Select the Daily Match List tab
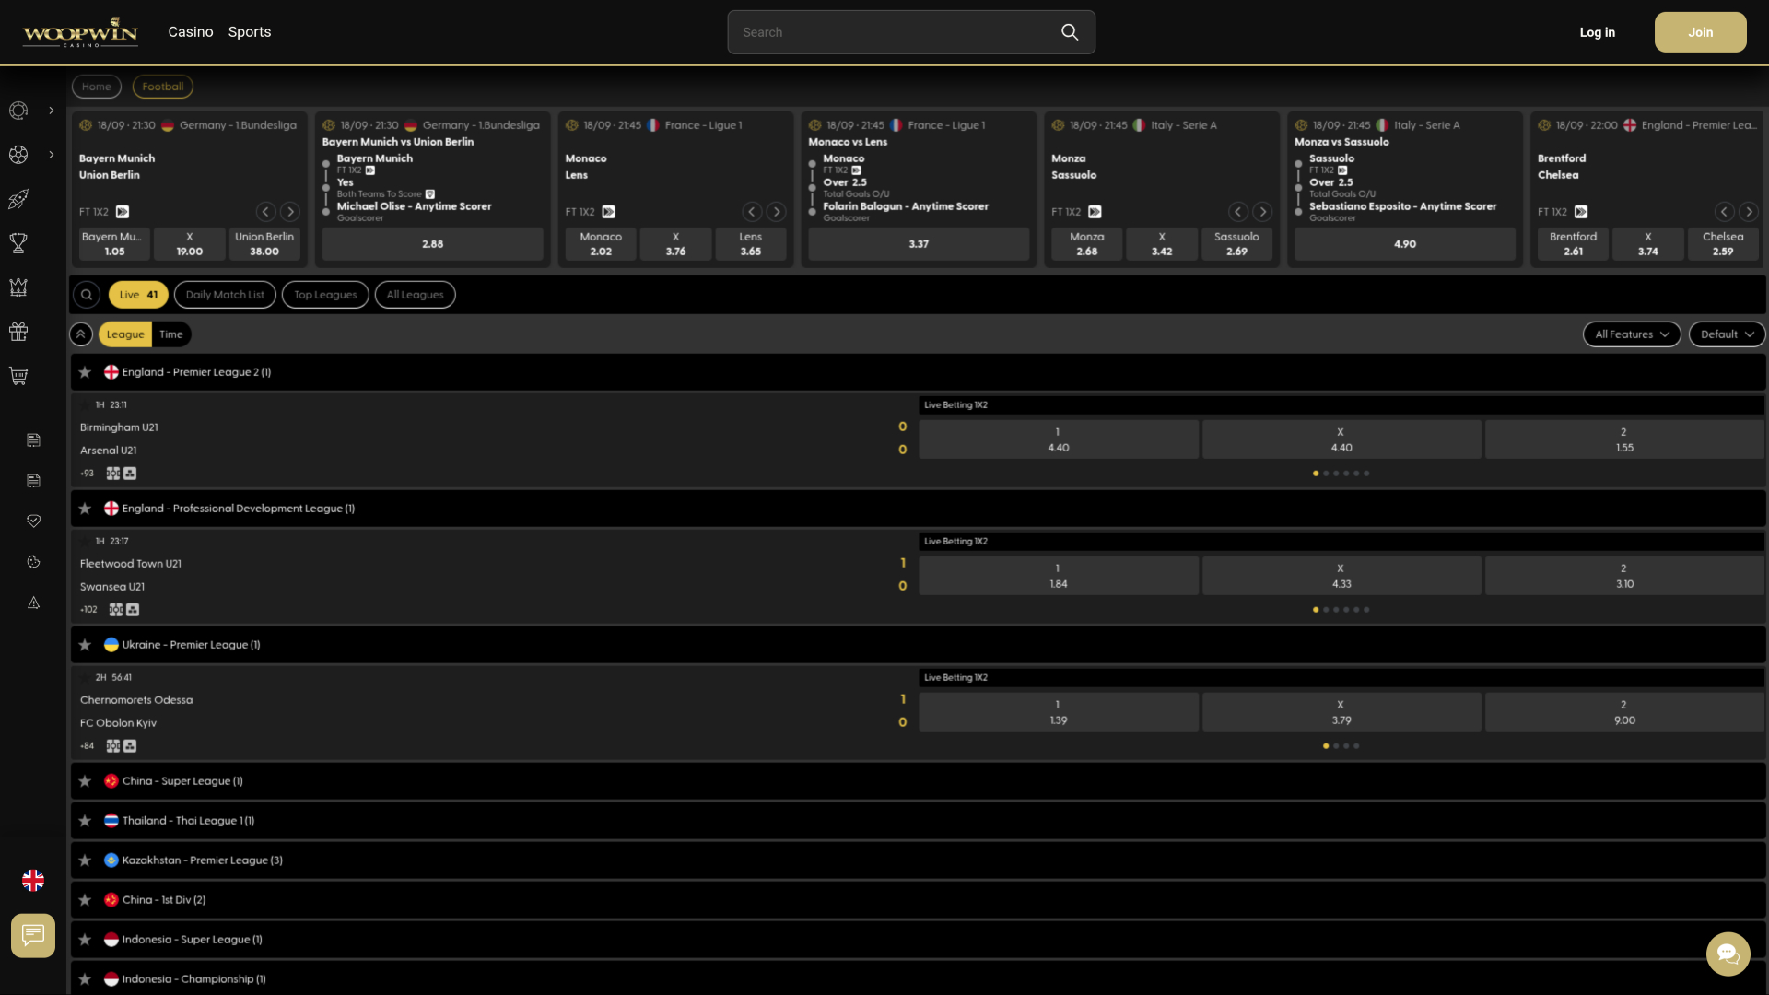The image size is (1769, 995). [225, 295]
